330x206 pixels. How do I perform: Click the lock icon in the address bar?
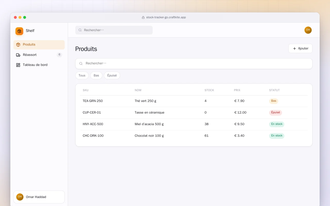(x=143, y=18)
